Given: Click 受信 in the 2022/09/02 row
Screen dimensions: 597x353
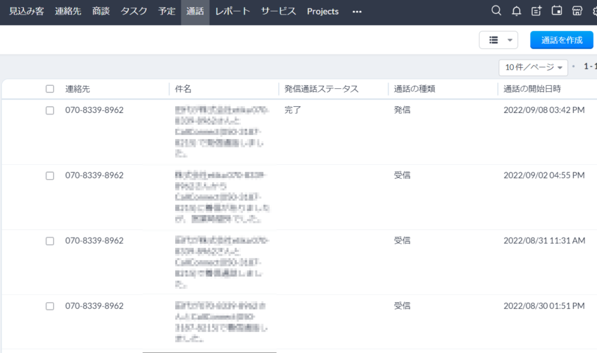Looking at the screenshot, I should tap(402, 175).
